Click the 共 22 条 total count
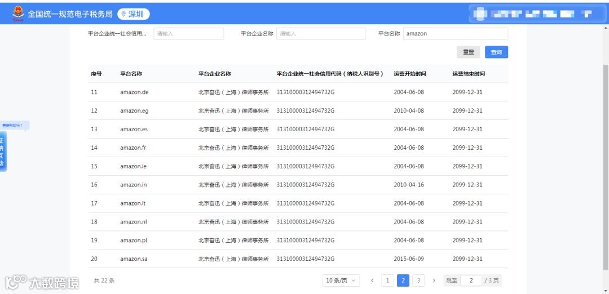Screen dimensions: 609x294 pos(104,280)
